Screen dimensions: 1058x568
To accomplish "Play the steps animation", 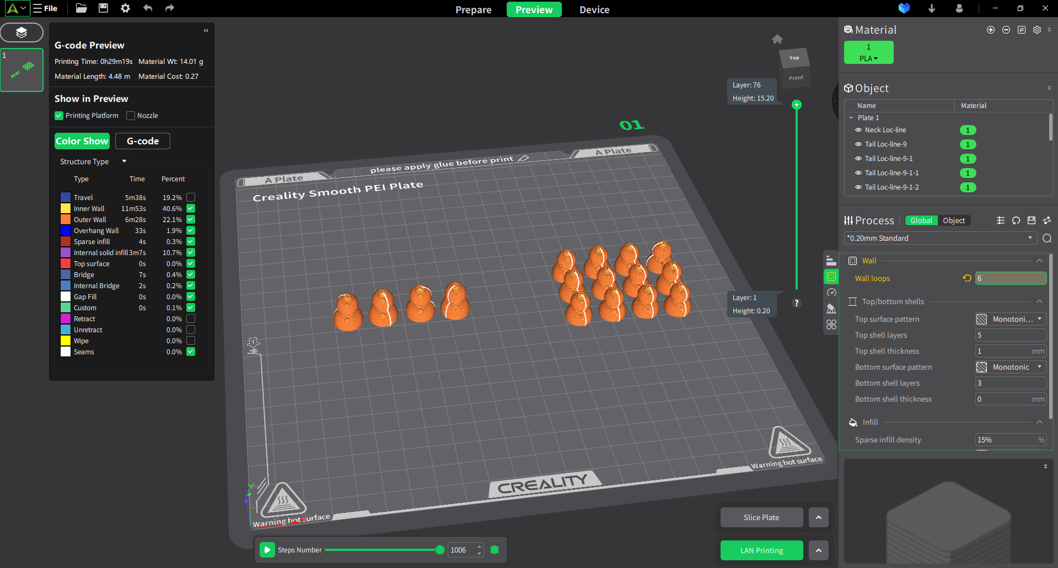I will click(267, 550).
